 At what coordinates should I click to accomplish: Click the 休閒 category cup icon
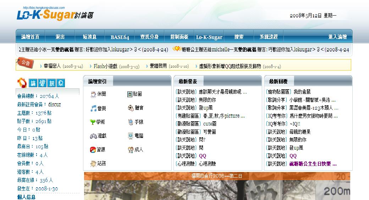click(x=93, y=94)
